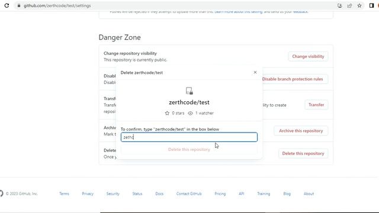
Task: Click the star icon next to 0 stars
Action: (x=167, y=113)
